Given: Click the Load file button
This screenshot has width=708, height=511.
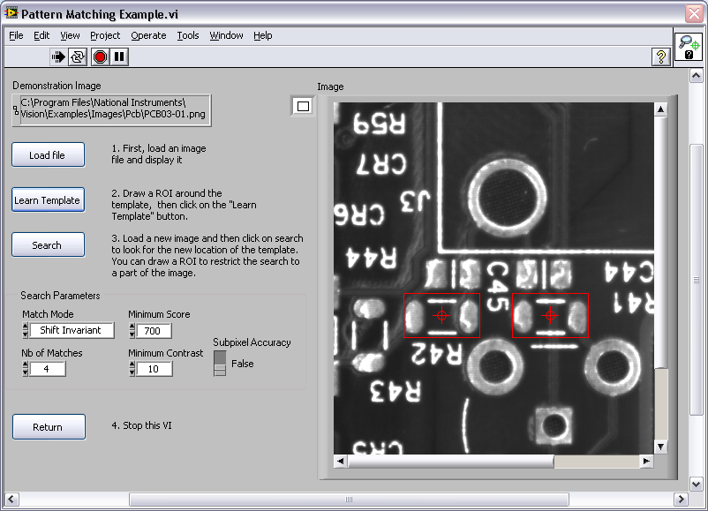Looking at the screenshot, I should tap(48, 154).
